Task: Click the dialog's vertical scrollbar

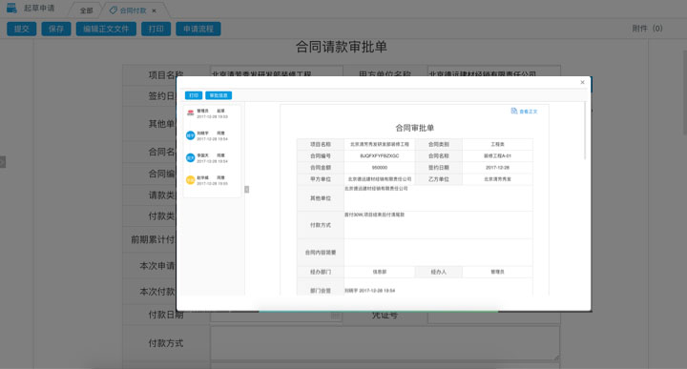Action: click(585, 132)
